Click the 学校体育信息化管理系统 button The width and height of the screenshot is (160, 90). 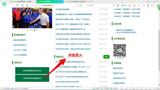[32, 78]
